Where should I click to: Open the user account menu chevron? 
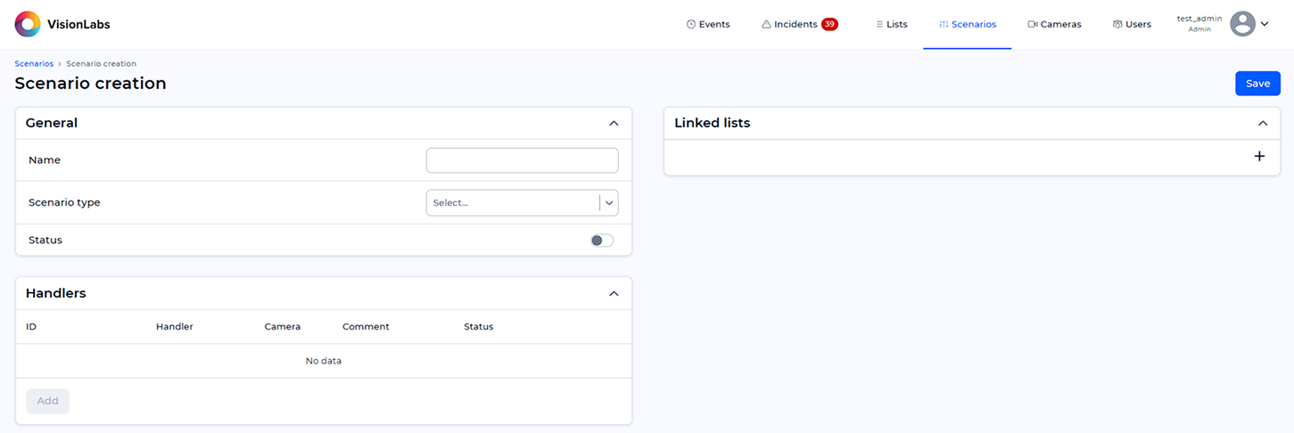(1265, 24)
